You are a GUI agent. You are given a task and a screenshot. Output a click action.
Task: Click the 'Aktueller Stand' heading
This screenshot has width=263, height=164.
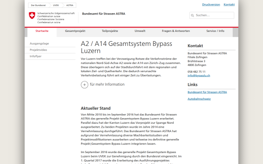(96, 108)
